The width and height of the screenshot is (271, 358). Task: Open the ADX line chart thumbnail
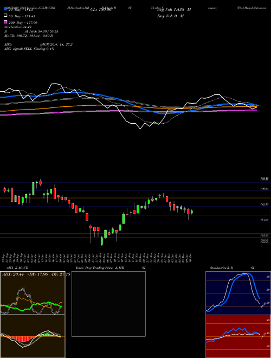tap(33, 293)
